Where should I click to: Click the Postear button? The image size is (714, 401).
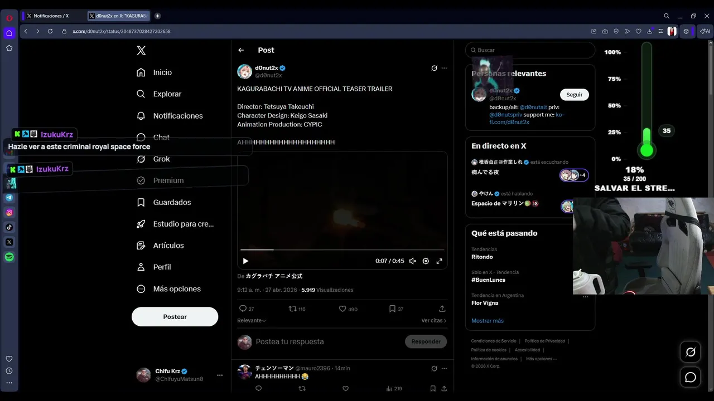[x=175, y=317]
